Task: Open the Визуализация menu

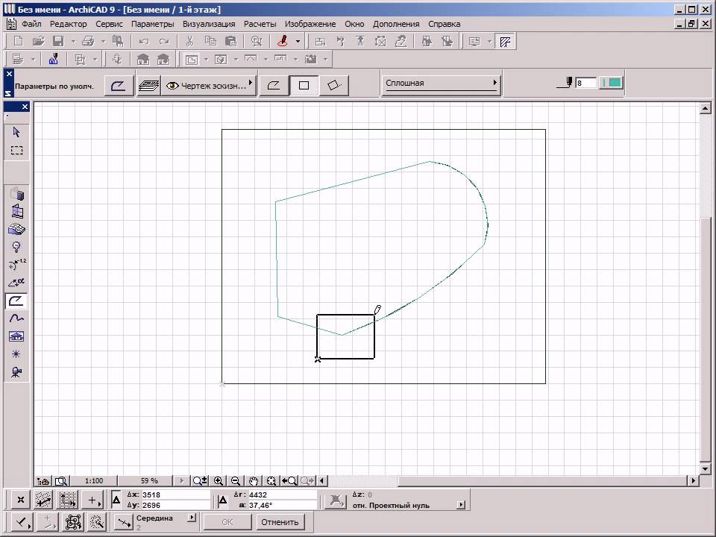Action: (209, 24)
